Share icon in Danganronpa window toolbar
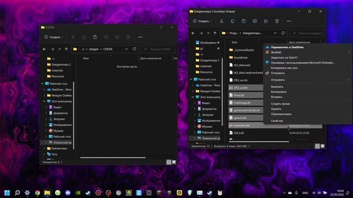This screenshot has width=353, height=198. (x=266, y=21)
